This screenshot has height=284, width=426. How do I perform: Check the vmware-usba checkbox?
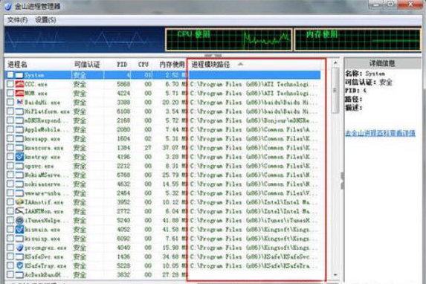(x=10, y=193)
